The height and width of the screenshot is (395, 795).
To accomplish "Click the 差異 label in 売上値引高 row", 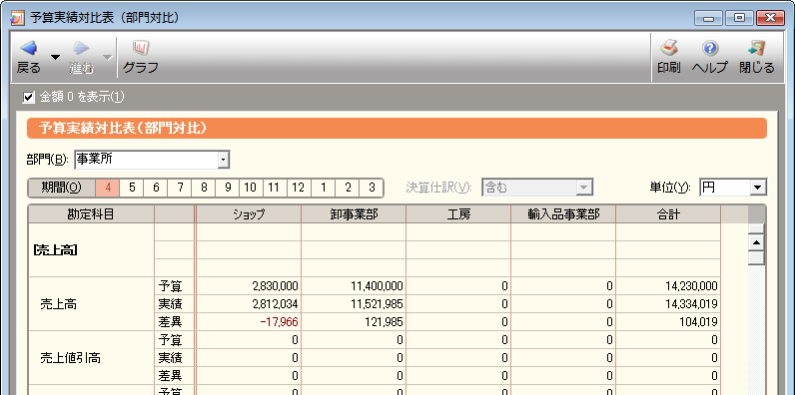I will pos(170,376).
